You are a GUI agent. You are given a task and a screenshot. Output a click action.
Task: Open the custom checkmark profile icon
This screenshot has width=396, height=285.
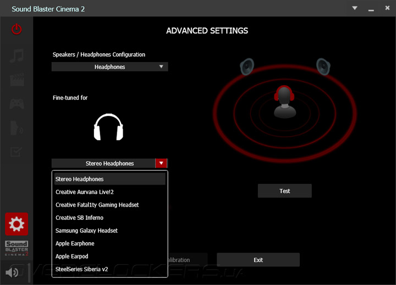point(16,152)
